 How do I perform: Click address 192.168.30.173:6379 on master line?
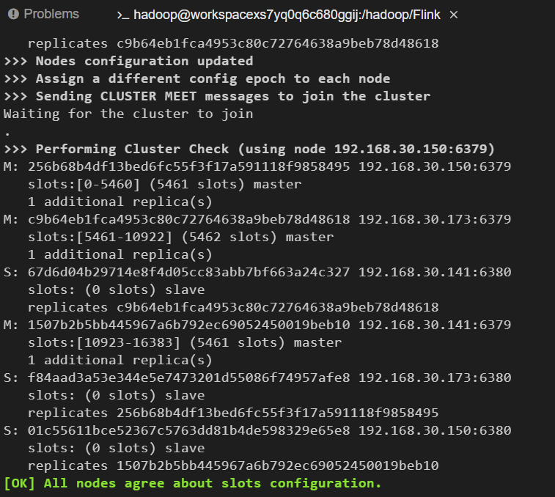[x=435, y=219]
